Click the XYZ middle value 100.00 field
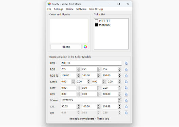Viewport: 179px width, 127px height. tap(89, 106)
